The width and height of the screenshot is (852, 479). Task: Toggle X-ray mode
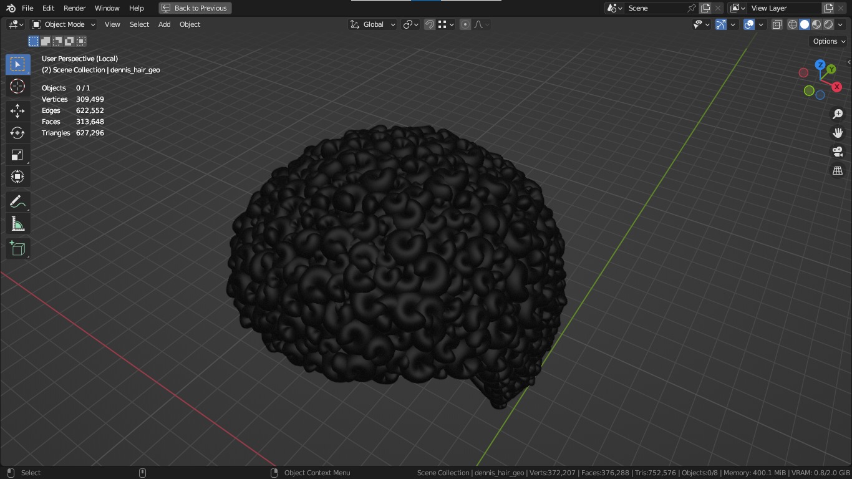(x=777, y=24)
